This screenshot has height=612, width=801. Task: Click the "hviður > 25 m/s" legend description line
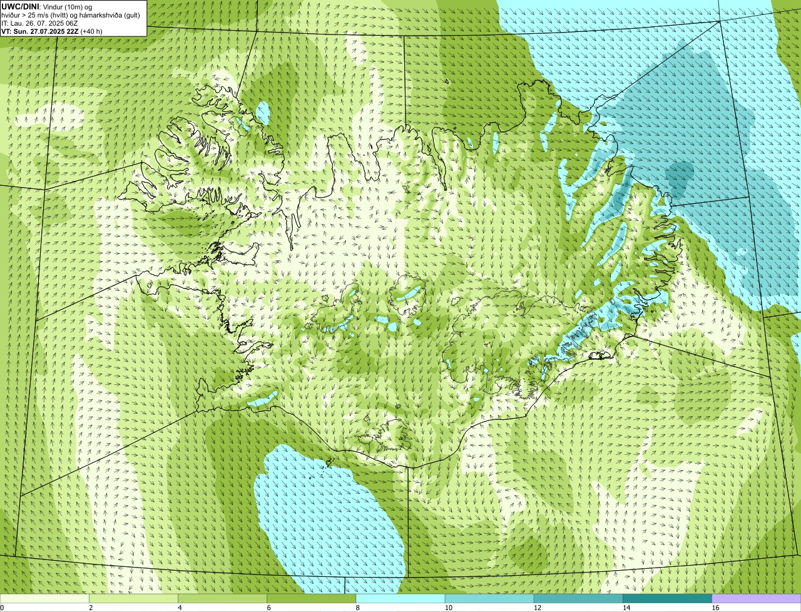[x=71, y=14]
